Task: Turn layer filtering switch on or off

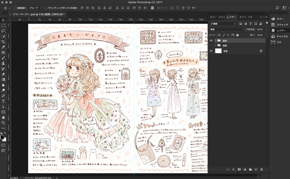Action: [x=267, y=23]
